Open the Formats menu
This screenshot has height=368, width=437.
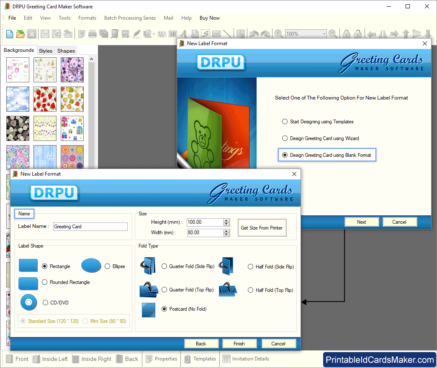[x=87, y=18]
